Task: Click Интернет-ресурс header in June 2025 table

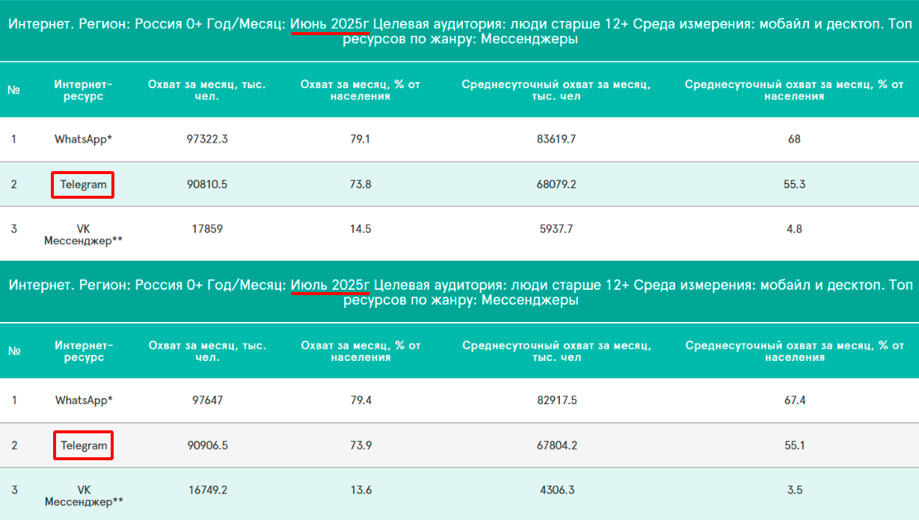Action: click(x=84, y=90)
